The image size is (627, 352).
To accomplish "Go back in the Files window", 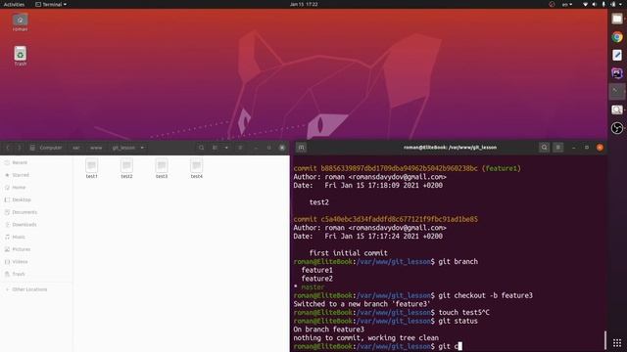I will point(8,148).
